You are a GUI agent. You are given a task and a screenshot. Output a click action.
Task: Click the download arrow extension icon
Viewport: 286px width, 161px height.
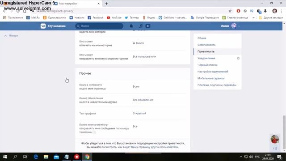265,11
